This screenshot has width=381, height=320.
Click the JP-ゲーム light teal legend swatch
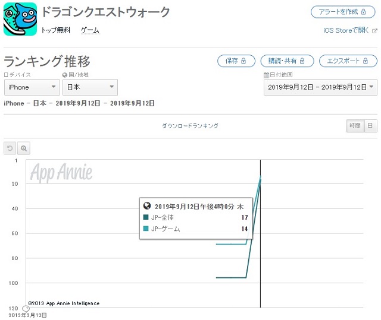pos(146,228)
